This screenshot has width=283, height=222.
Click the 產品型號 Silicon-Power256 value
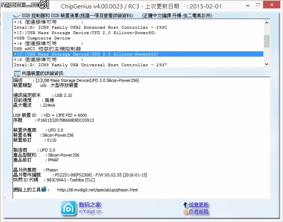[64, 155]
